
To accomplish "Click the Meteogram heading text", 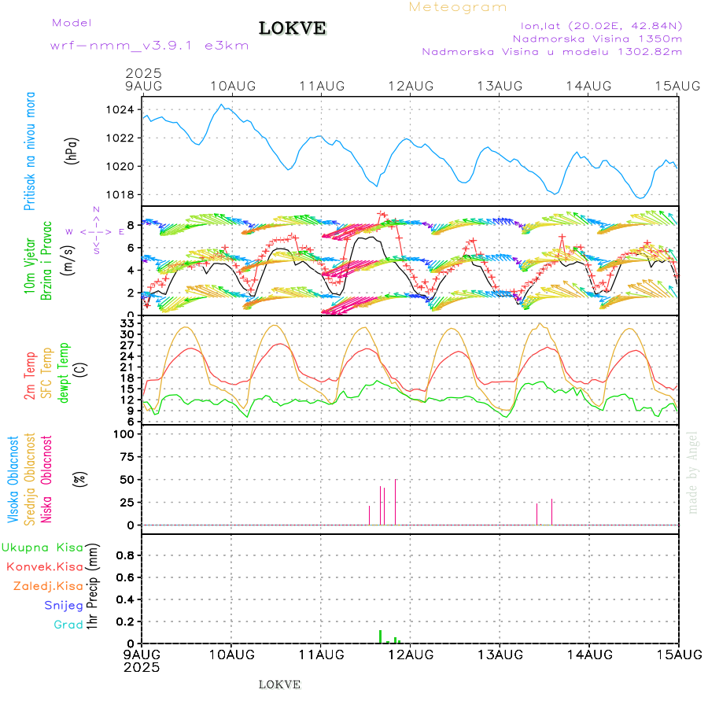I will click(x=458, y=7).
